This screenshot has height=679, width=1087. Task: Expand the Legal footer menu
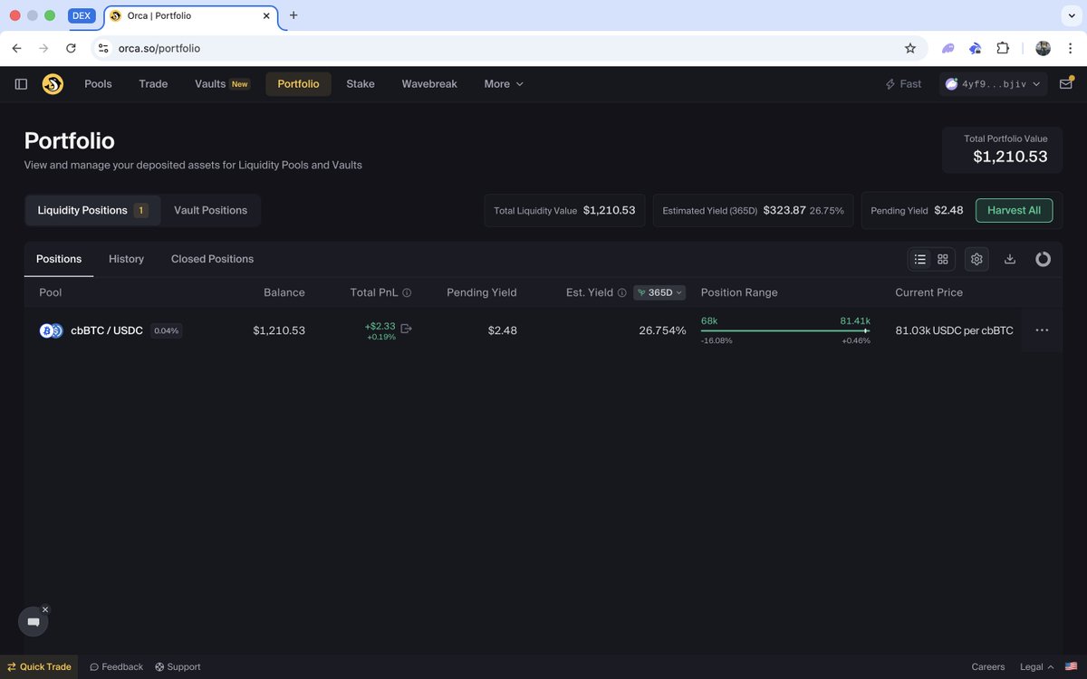pos(1036,666)
